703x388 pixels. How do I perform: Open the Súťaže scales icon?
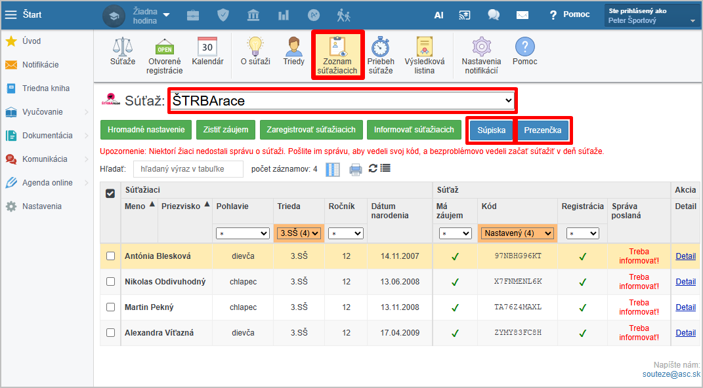[x=123, y=51]
